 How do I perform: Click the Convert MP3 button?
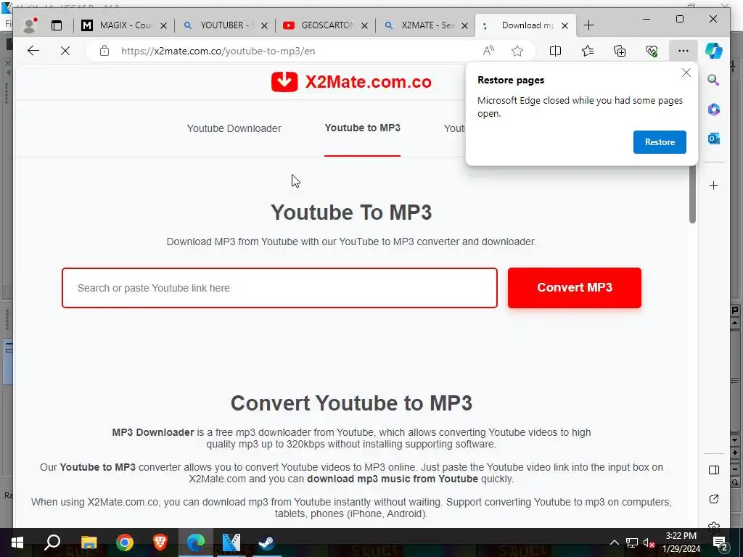pyautogui.click(x=575, y=287)
